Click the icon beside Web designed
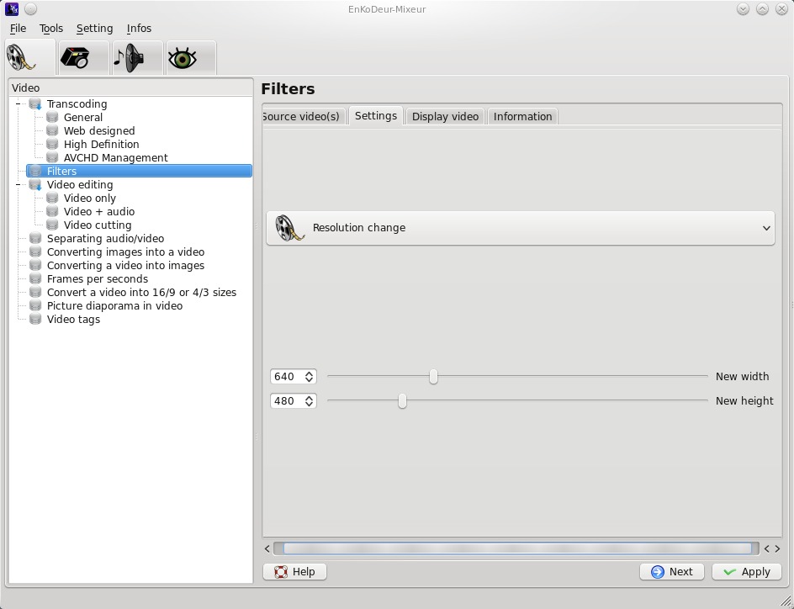794x609 pixels. coord(52,130)
